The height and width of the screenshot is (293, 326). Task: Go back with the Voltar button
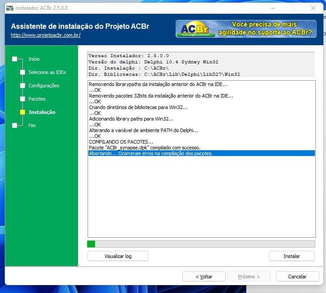204,277
